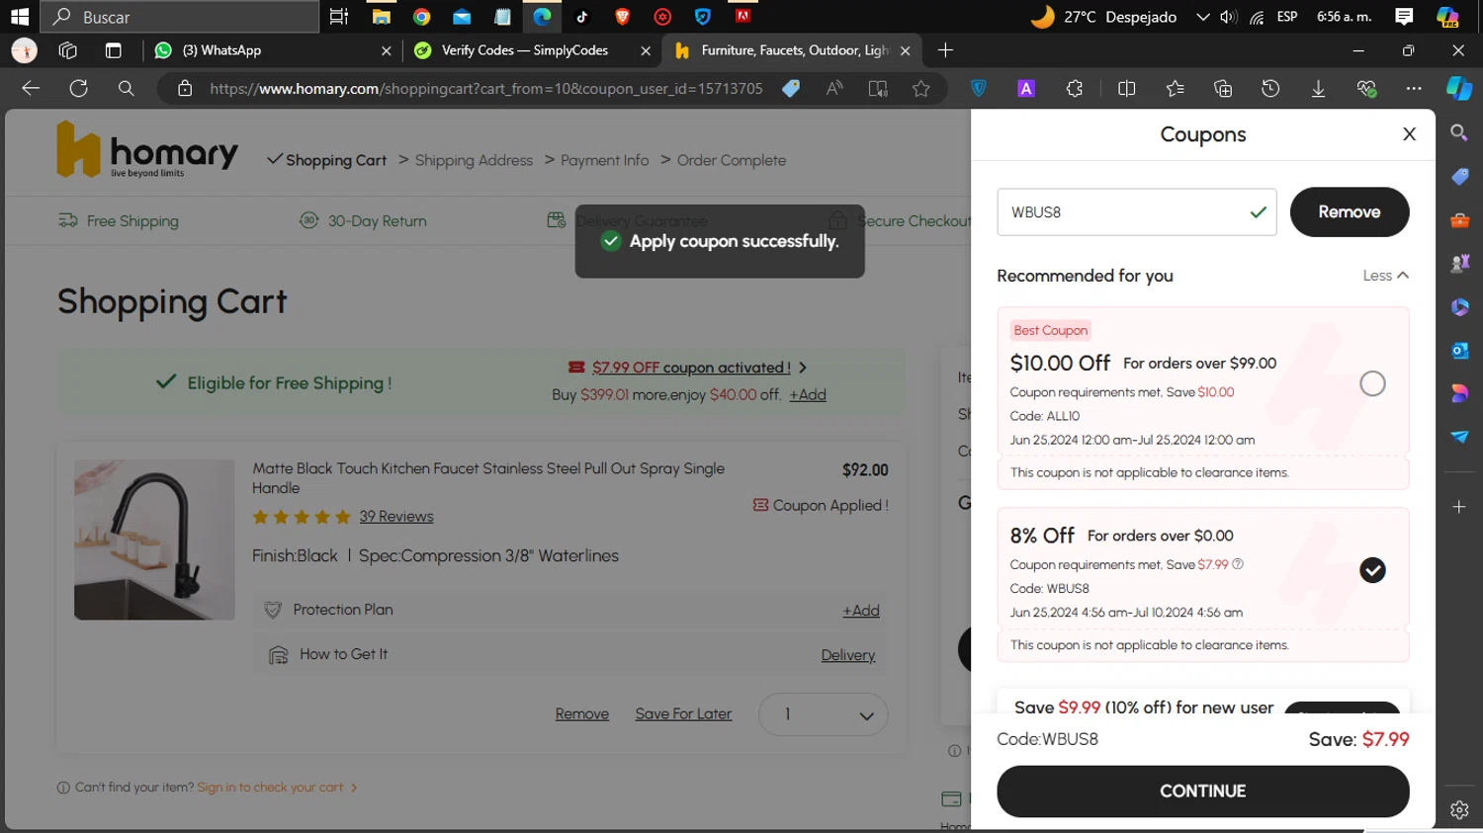Remove faucet from cart
This screenshot has width=1483, height=833.
tap(582, 713)
